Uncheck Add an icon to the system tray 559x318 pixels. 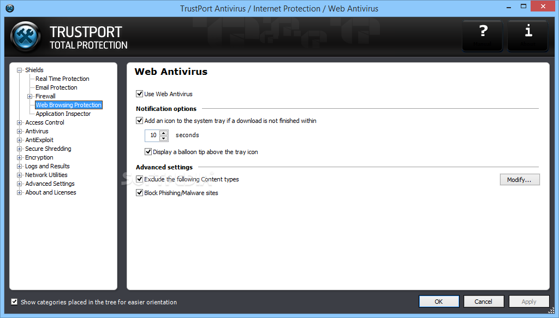(139, 121)
